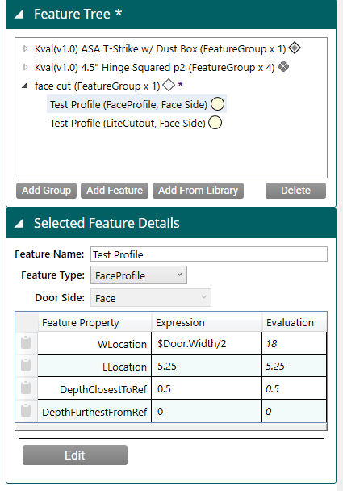Click the horizontal scrollbar below the property table

coord(171,426)
